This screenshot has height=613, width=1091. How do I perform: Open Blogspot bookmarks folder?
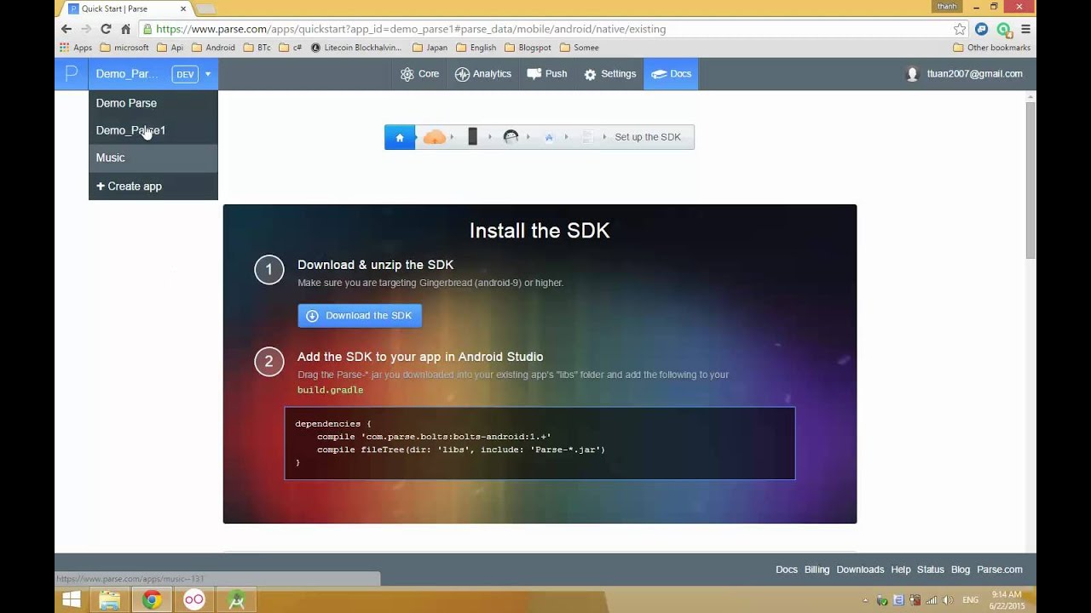coord(528,48)
